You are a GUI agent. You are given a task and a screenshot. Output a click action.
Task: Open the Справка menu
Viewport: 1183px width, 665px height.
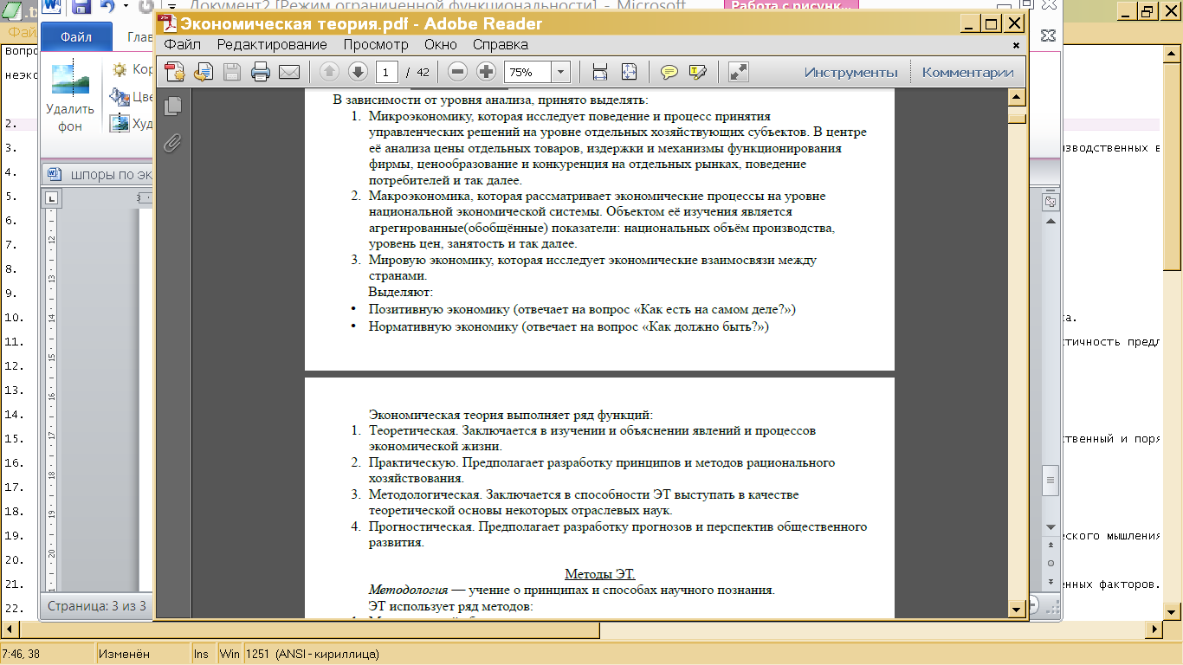(x=500, y=44)
